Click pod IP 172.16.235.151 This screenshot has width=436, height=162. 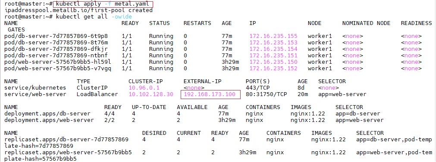(273, 55)
